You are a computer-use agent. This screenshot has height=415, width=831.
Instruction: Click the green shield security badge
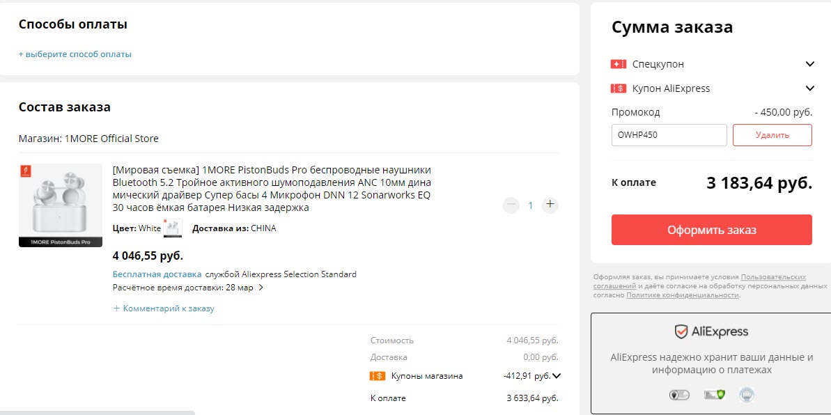coord(712,395)
